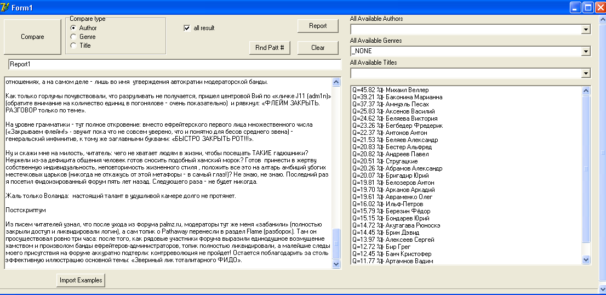Click the Report button

point(318,26)
